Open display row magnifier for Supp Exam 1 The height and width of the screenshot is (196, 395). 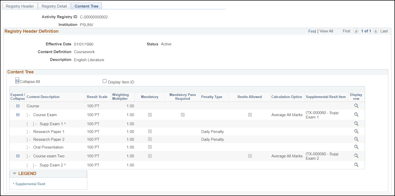(356, 124)
